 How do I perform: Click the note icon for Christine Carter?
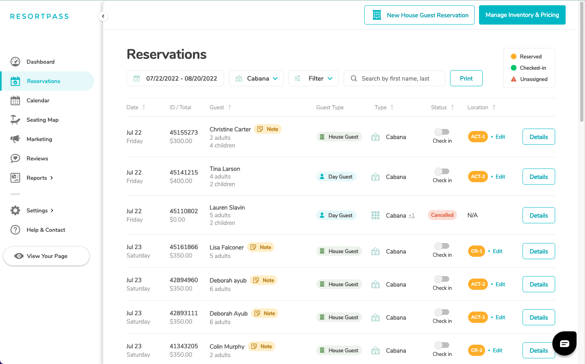pos(260,129)
